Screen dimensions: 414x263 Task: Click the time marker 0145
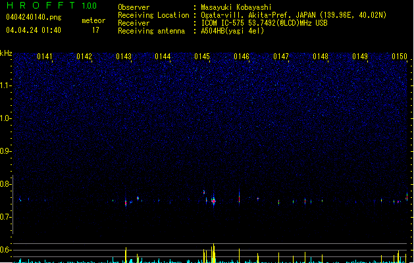(x=202, y=57)
